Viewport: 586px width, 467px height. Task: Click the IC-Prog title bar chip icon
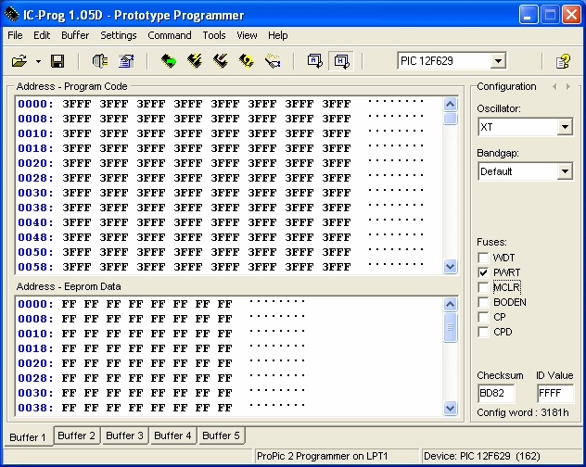click(x=12, y=15)
